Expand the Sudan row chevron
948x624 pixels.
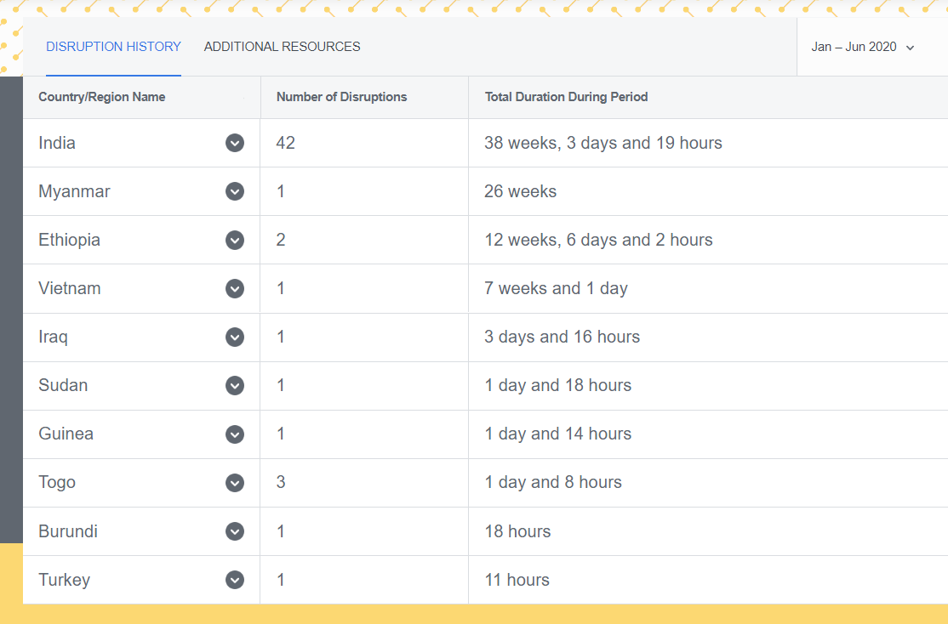coord(235,385)
